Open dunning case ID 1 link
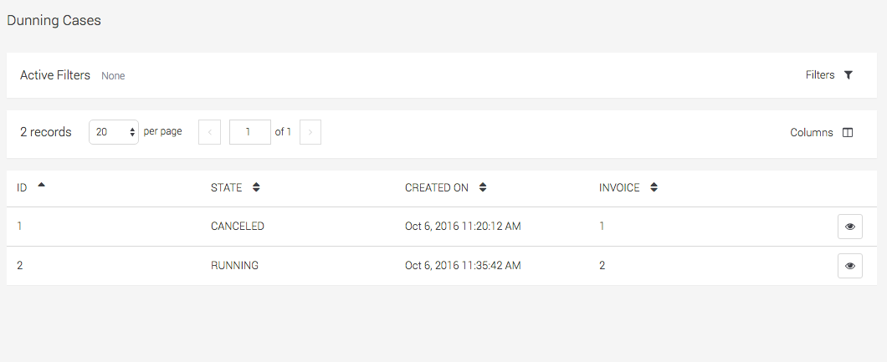This screenshot has width=887, height=362. tap(20, 226)
